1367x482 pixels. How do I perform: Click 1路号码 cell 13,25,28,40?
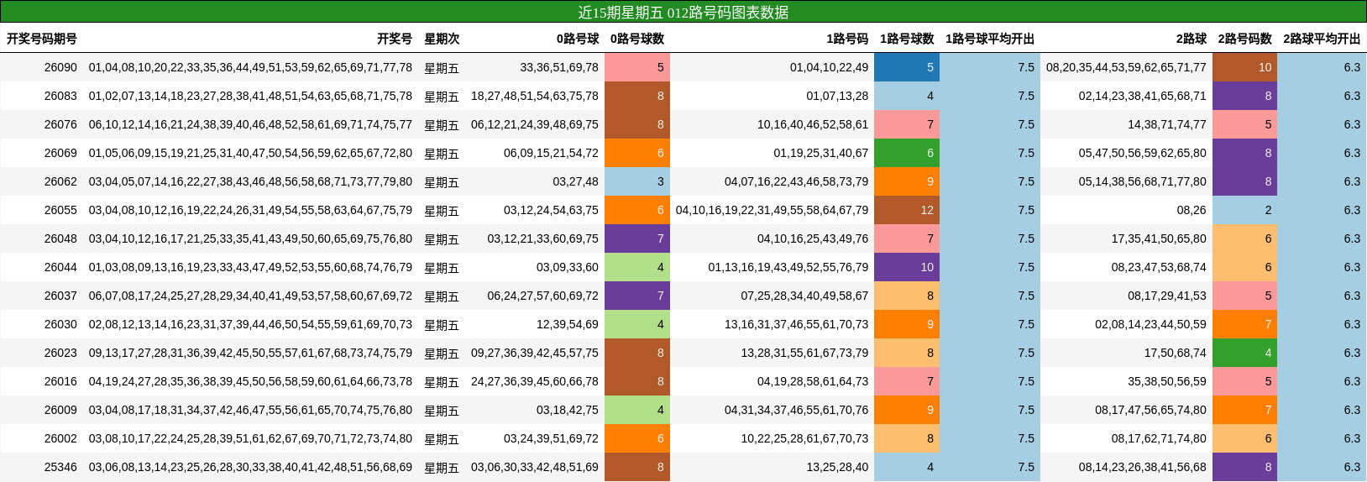[x=837, y=467]
